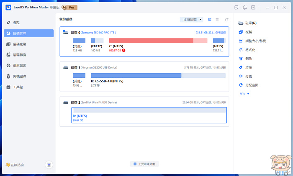Open the title bar dropdown menu icon
The image size is (293, 176).
(253, 8)
